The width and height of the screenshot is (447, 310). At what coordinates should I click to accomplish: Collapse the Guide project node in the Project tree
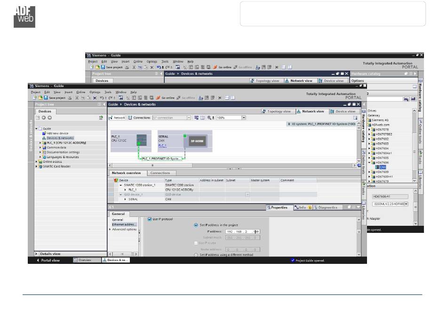36,129
